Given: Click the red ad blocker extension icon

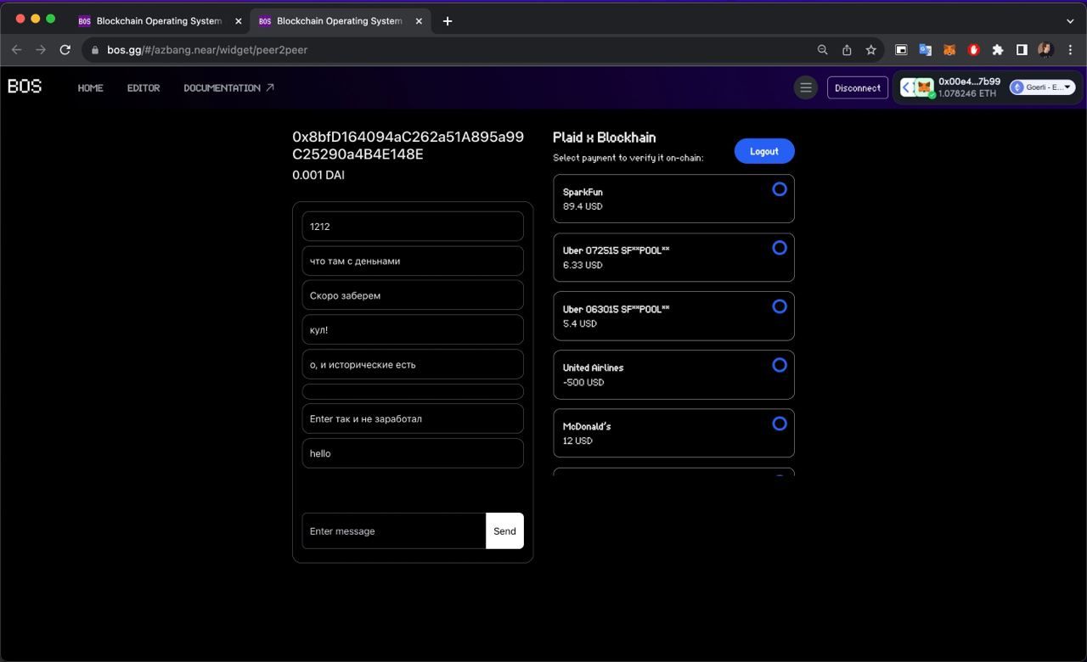Looking at the screenshot, I should tap(973, 50).
